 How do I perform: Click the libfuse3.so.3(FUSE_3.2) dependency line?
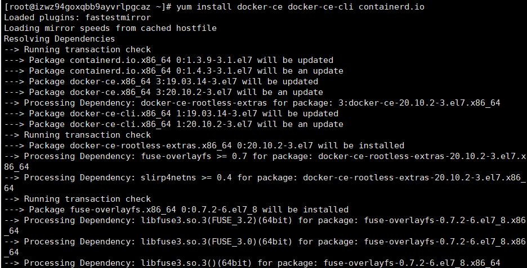pos(265,225)
